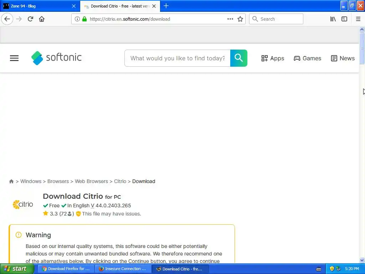365x274 pixels.
Task: Click the scrollbar down arrow
Action: click(x=362, y=260)
